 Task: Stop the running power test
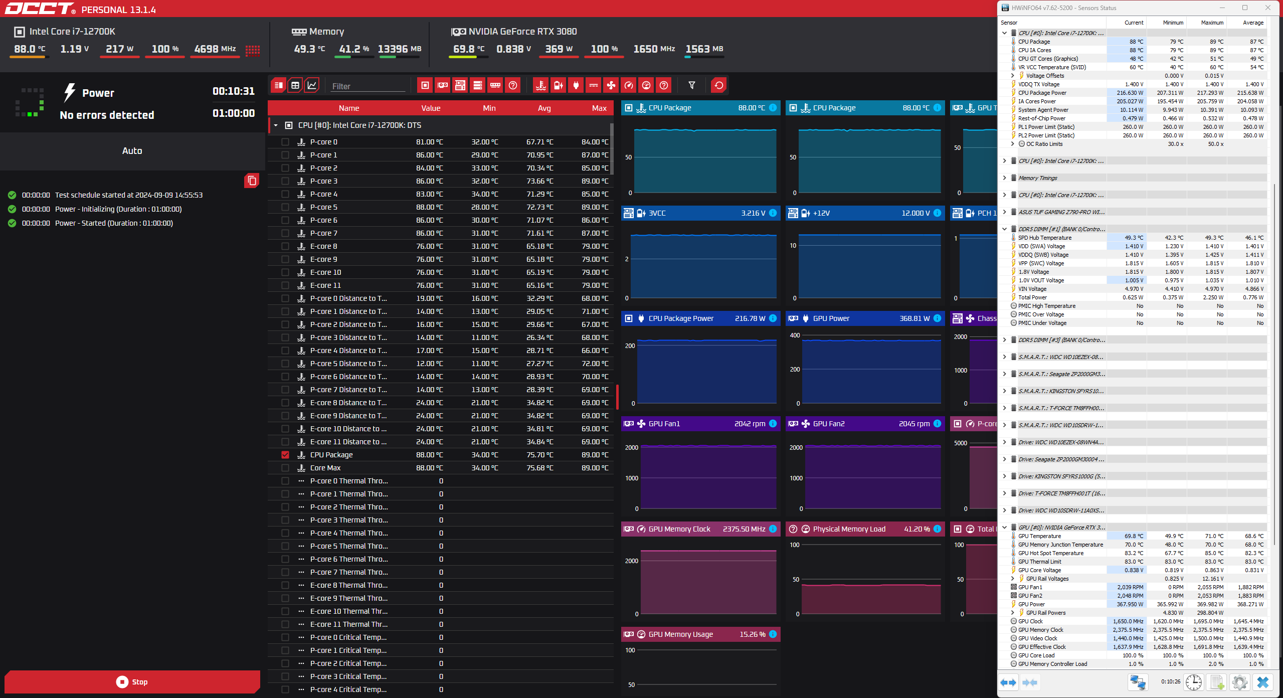[132, 682]
